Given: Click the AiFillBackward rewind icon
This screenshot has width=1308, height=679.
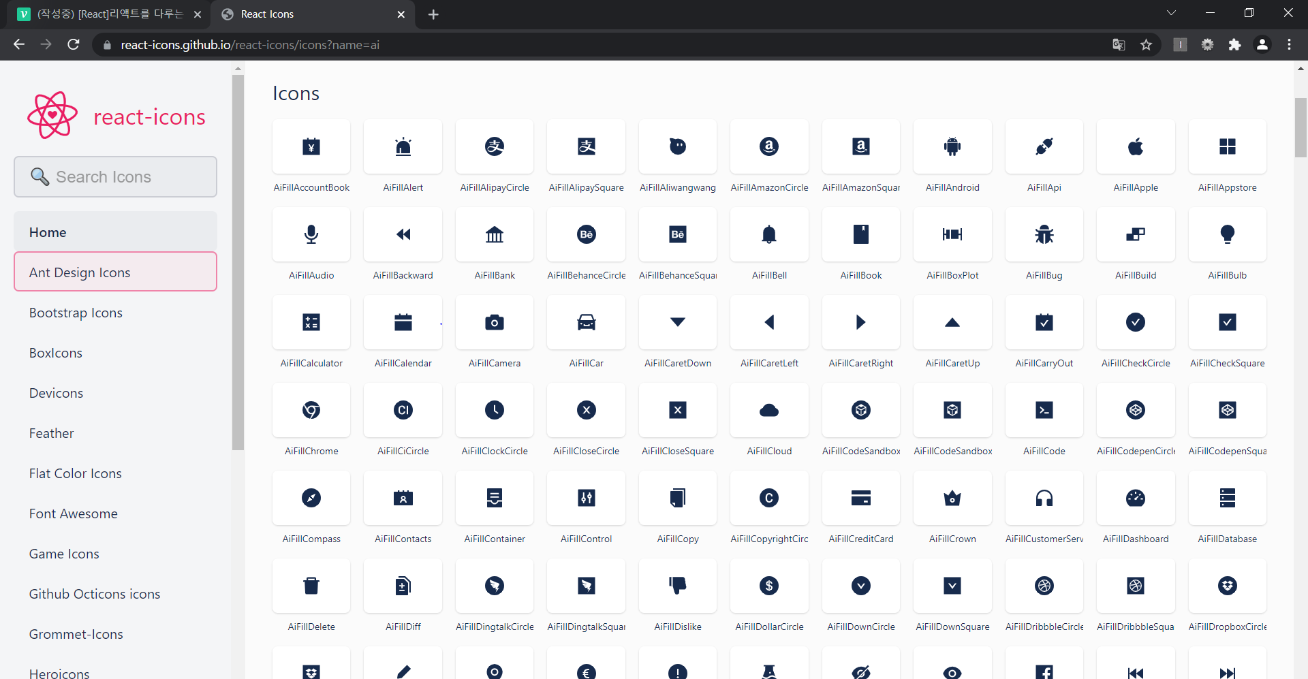Looking at the screenshot, I should [x=403, y=234].
